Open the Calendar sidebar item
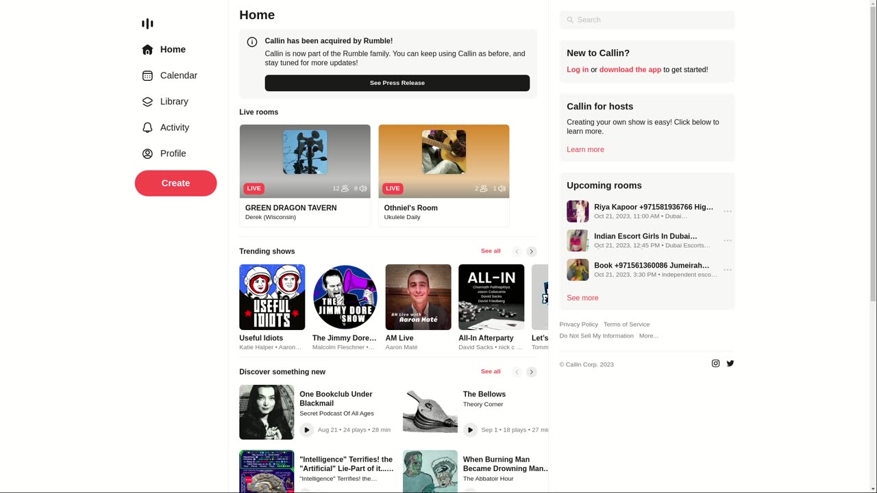This screenshot has width=877, height=493. tap(169, 75)
